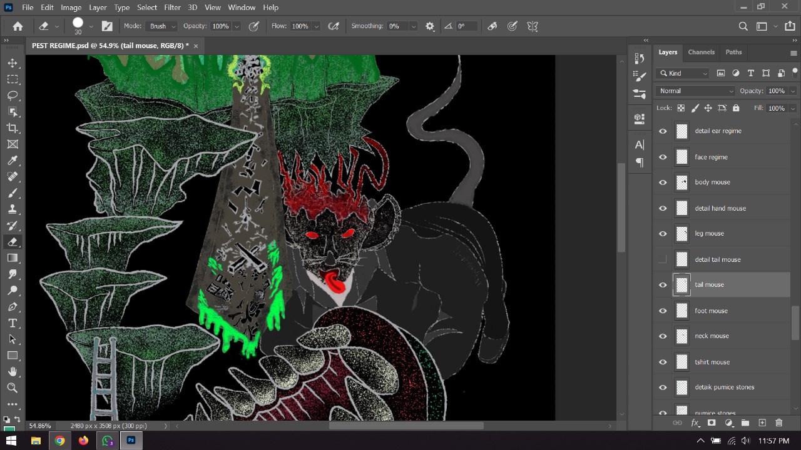Hide the foot mouse layer

click(x=663, y=311)
